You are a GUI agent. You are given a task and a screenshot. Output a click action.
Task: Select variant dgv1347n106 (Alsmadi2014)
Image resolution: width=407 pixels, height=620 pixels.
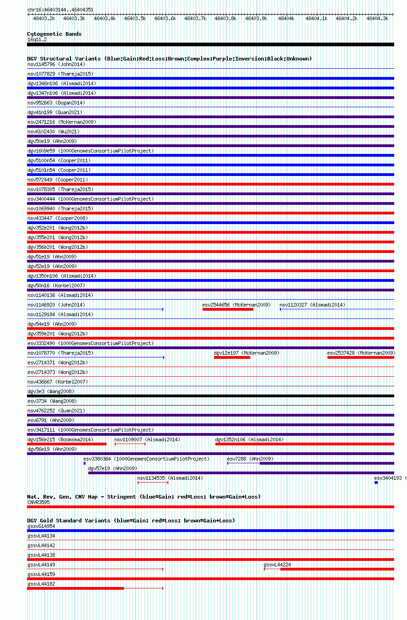[210, 98]
